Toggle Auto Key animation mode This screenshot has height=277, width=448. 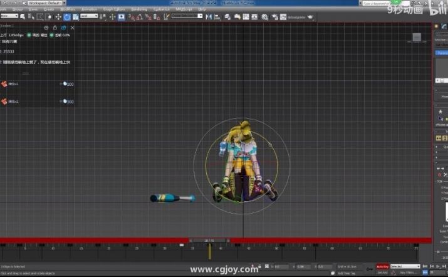(x=382, y=266)
